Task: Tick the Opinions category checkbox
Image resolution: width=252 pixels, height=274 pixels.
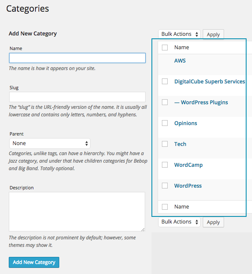Action: click(x=165, y=123)
